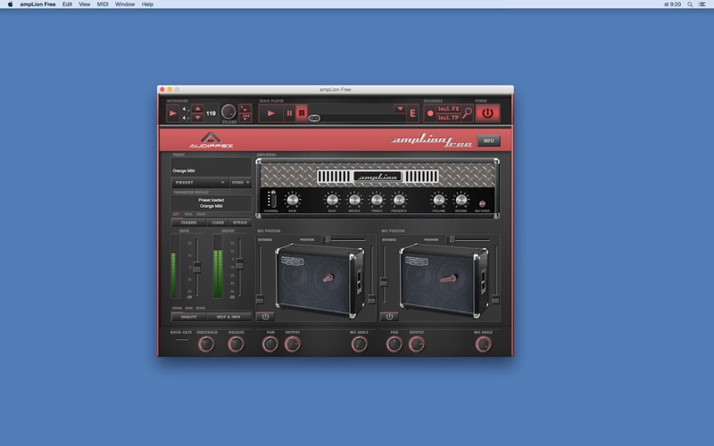Screen dimensions: 714x446
Task: Toggle the main Power button
Action: (487, 113)
